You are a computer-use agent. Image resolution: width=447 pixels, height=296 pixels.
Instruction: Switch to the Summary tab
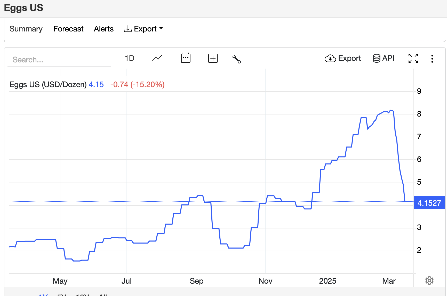(x=26, y=29)
